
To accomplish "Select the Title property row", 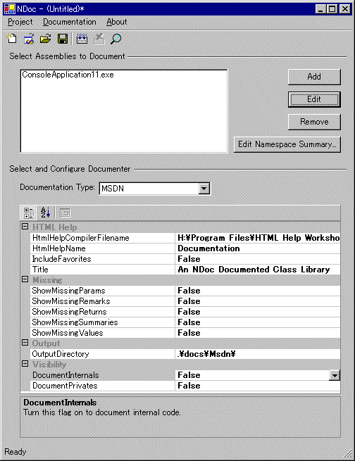I will 103,270.
